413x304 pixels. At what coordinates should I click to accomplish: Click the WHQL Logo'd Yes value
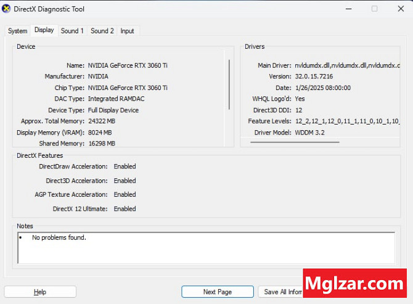pos(300,99)
